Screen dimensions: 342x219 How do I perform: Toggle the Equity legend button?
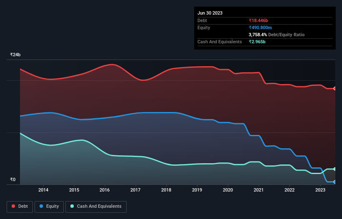click(x=49, y=207)
